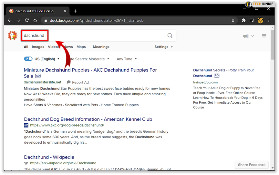The height and width of the screenshot is (175, 279).
Task: Click the browser back arrow
Action: tap(10, 20)
